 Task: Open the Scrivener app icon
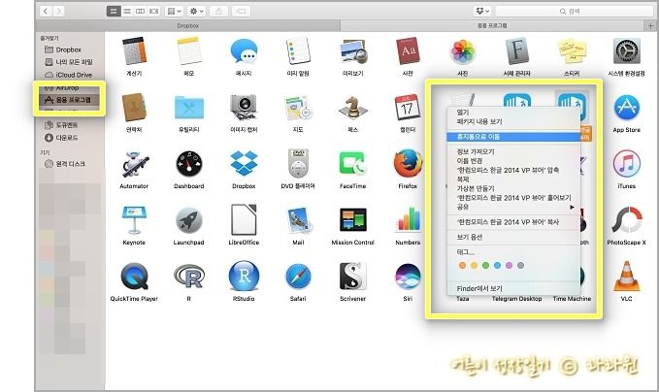point(353,276)
